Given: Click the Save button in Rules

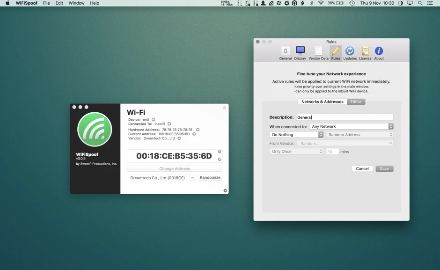Looking at the screenshot, I should (384, 168).
